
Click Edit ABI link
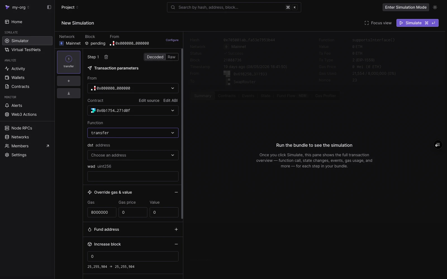point(170,100)
